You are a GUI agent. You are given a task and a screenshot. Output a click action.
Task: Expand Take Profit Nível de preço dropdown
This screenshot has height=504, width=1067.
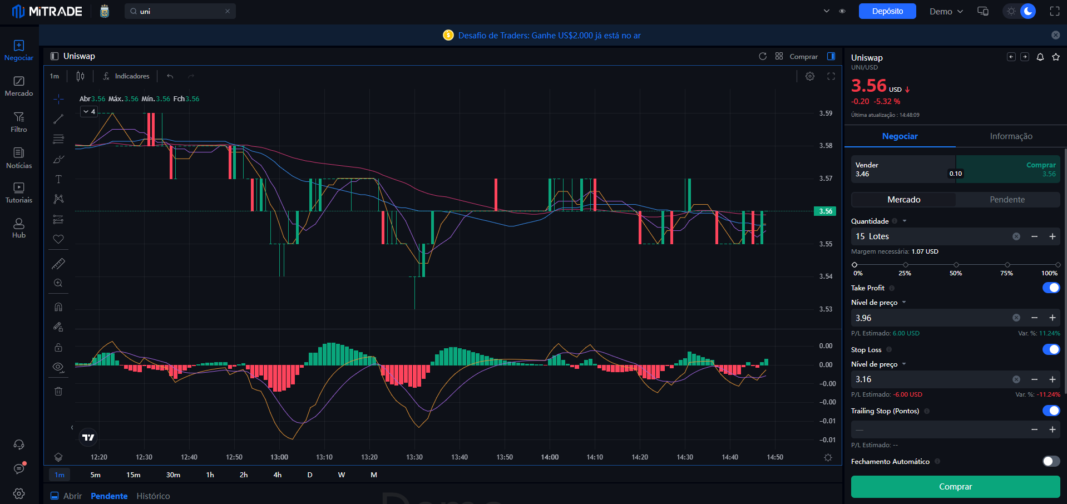(904, 302)
